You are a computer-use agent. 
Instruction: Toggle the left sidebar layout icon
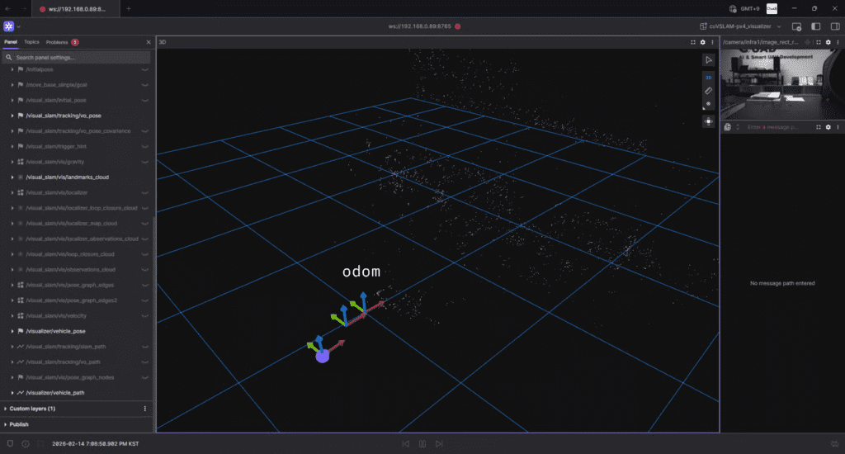(815, 26)
